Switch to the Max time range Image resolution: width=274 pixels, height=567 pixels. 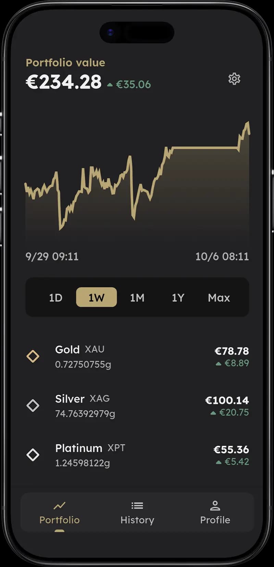[x=219, y=298]
